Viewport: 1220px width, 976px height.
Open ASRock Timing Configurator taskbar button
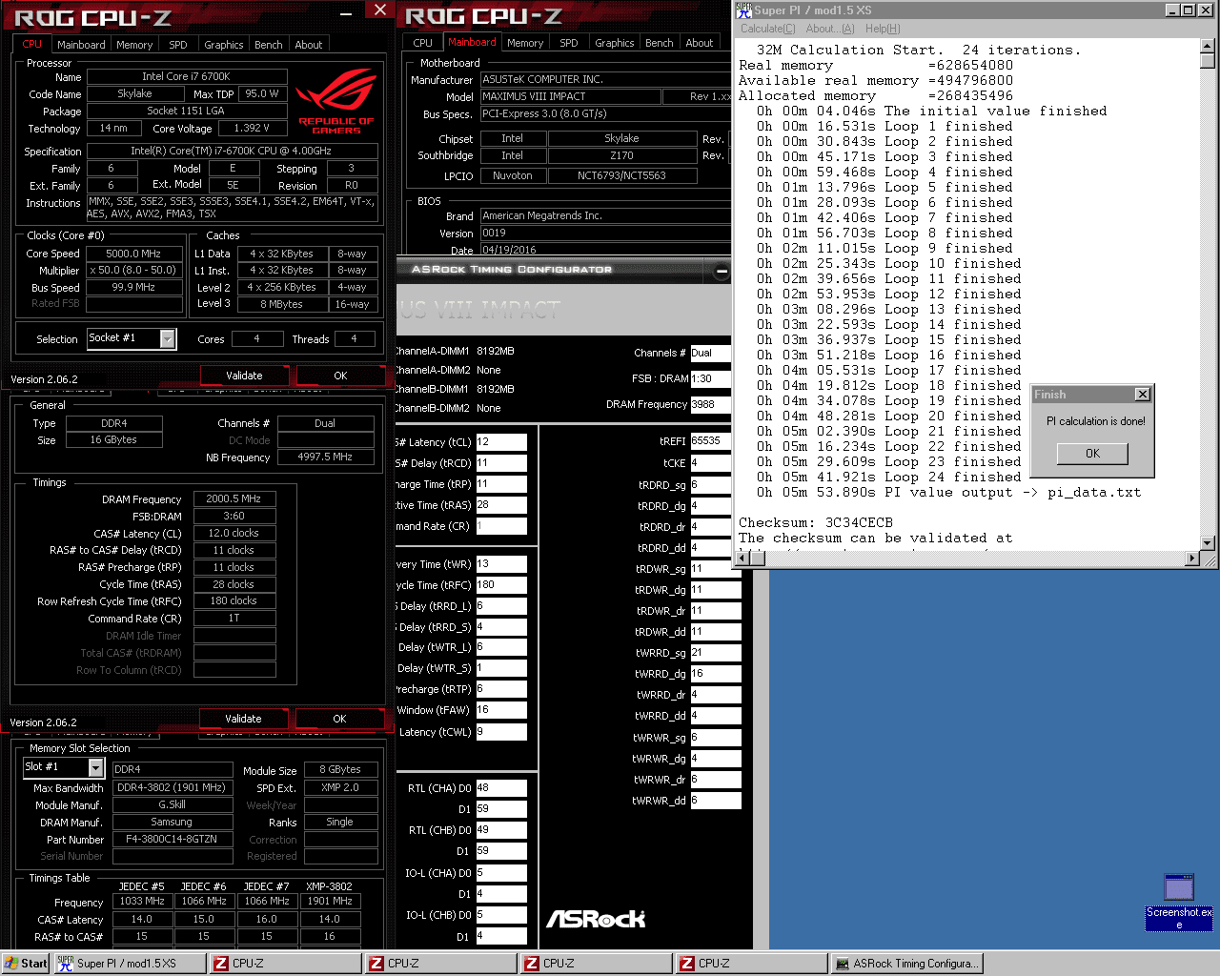click(x=905, y=964)
